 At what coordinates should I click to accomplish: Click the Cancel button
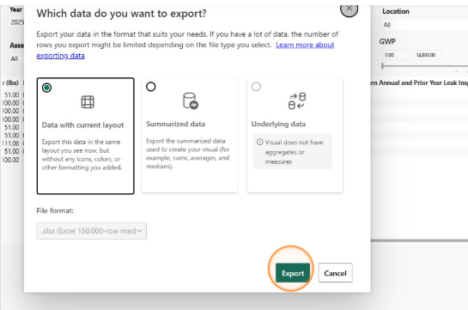tap(335, 273)
